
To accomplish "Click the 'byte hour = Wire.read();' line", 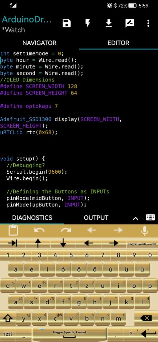I will (x=39, y=60).
